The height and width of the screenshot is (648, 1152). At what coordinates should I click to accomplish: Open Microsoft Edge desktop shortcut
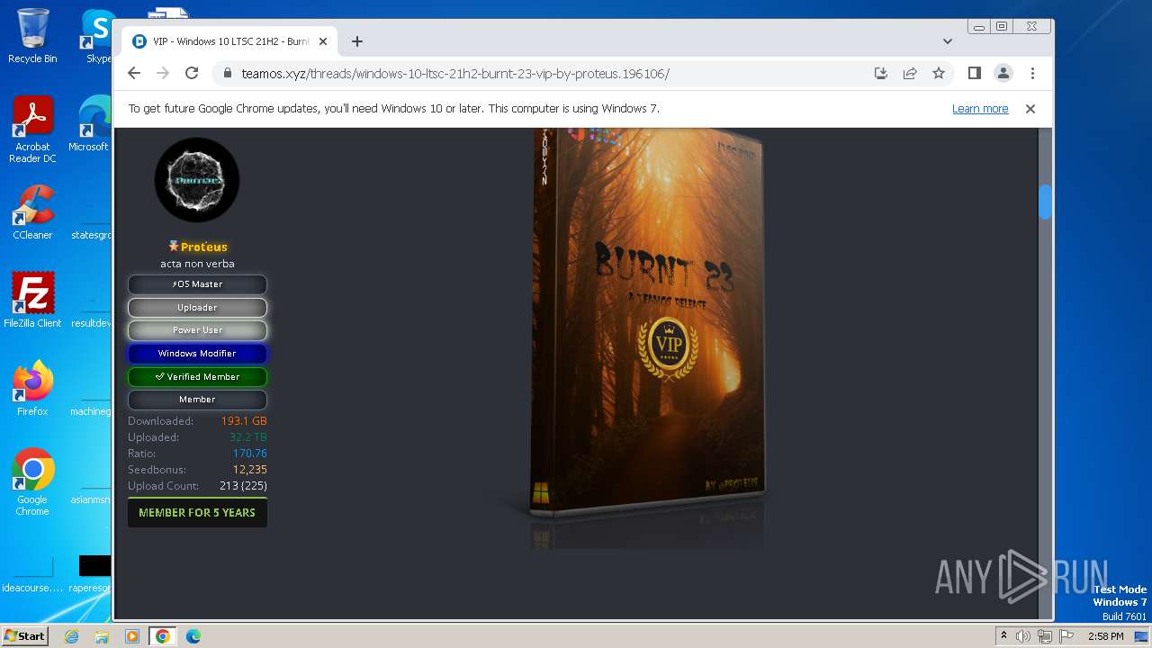[90, 124]
